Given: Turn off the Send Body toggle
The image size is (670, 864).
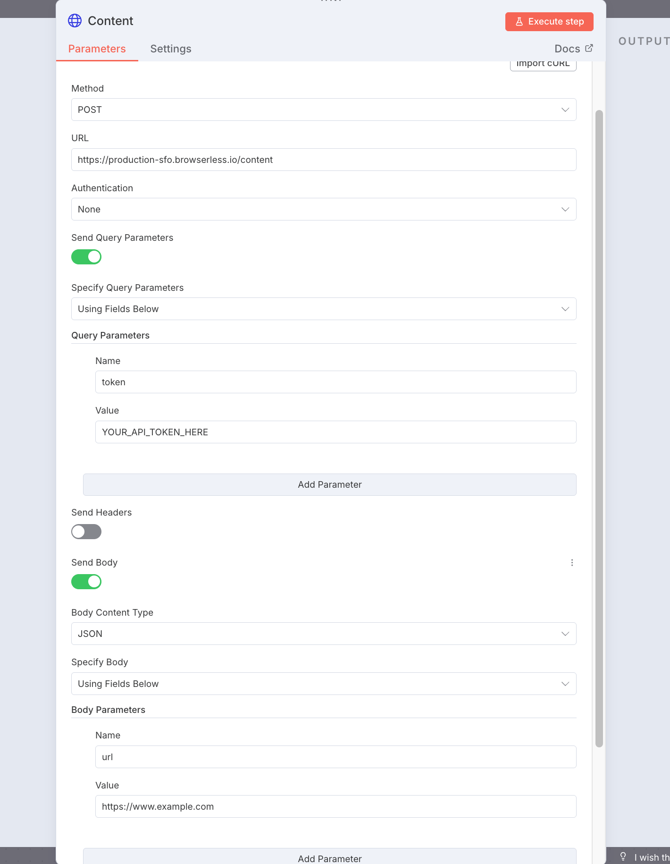Looking at the screenshot, I should (x=86, y=581).
